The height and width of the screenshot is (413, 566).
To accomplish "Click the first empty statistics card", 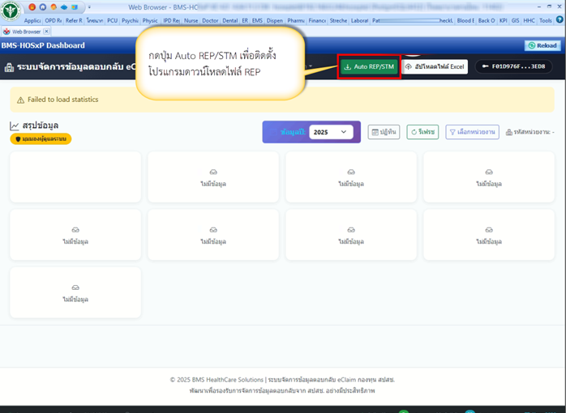I will pyautogui.click(x=75, y=178).
